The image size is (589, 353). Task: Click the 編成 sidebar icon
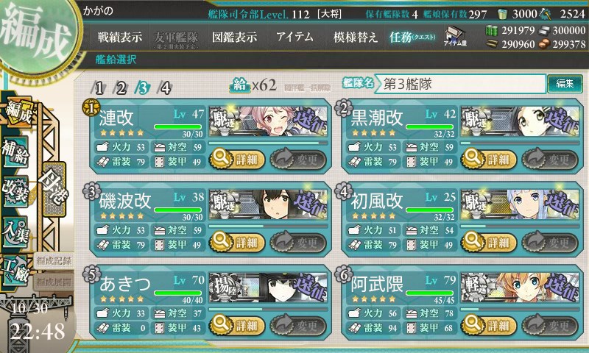(x=18, y=113)
